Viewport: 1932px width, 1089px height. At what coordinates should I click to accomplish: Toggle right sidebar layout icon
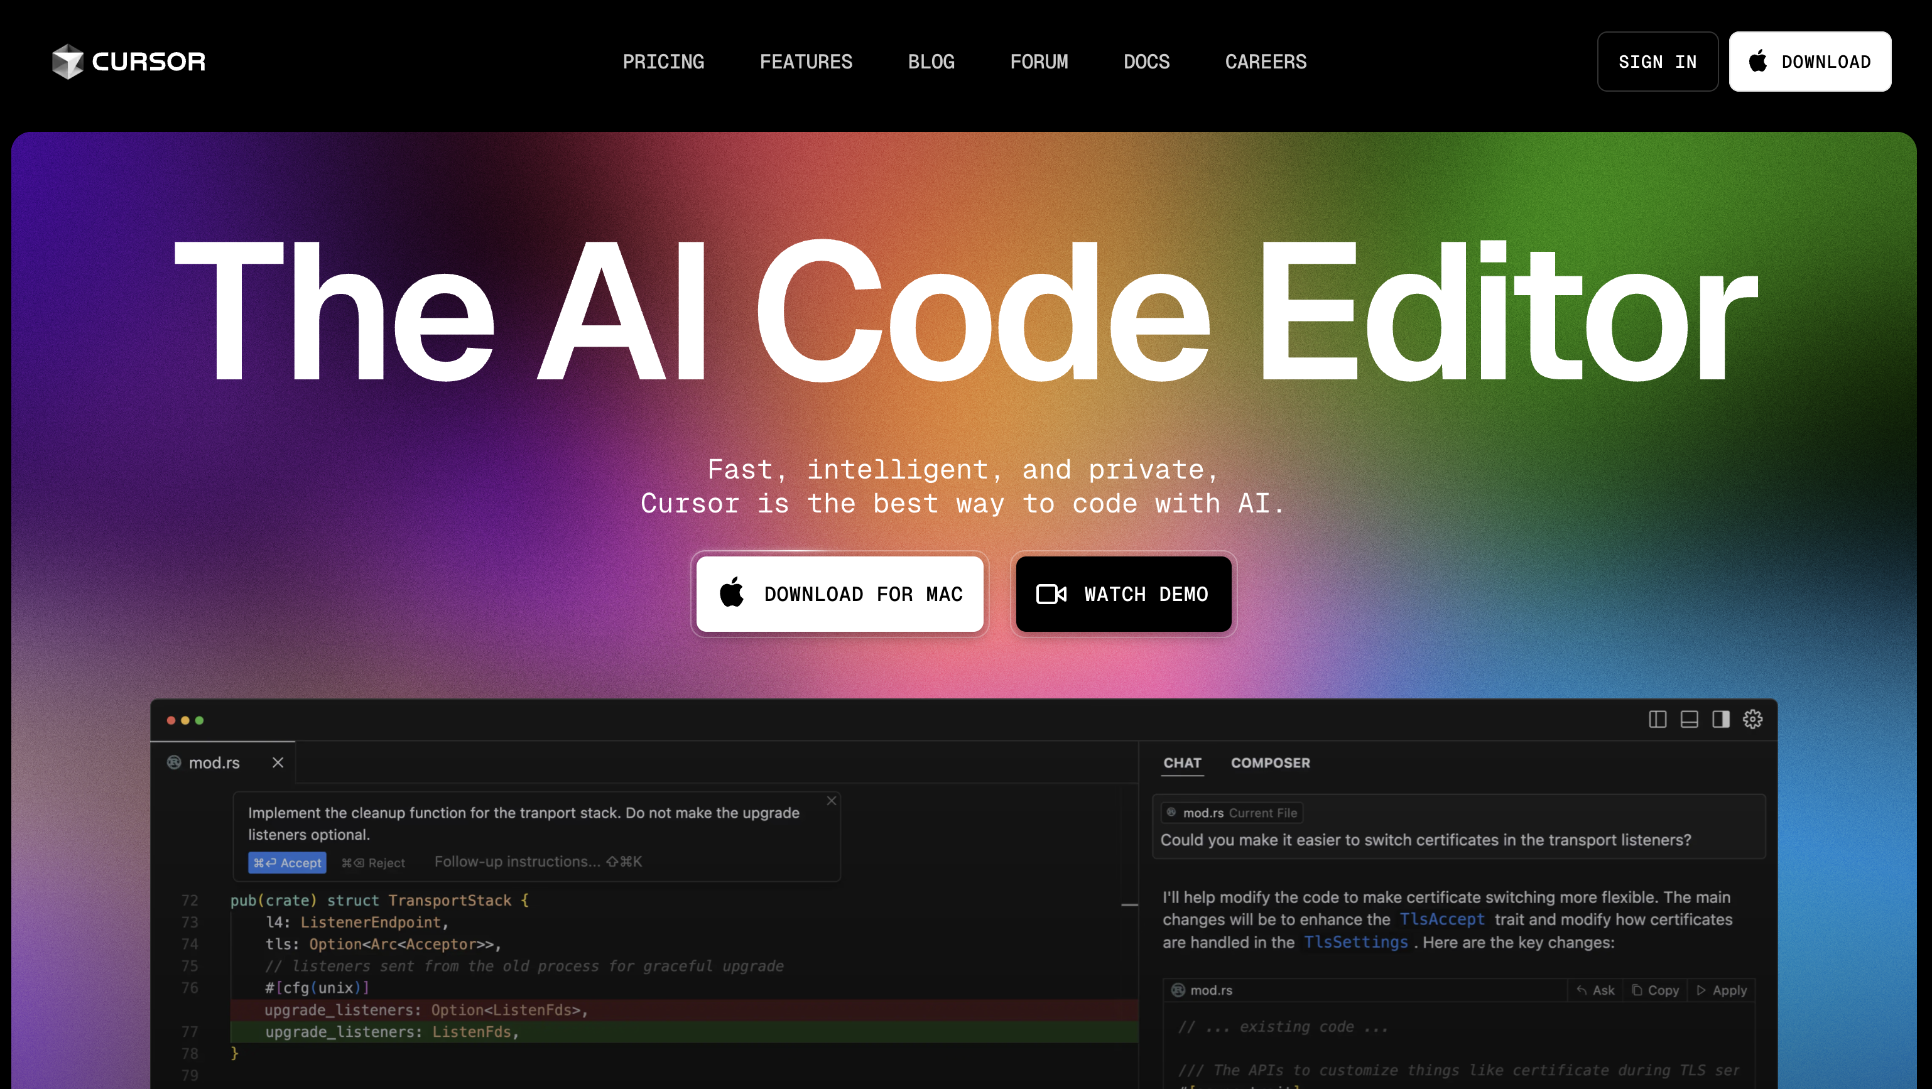point(1720,719)
